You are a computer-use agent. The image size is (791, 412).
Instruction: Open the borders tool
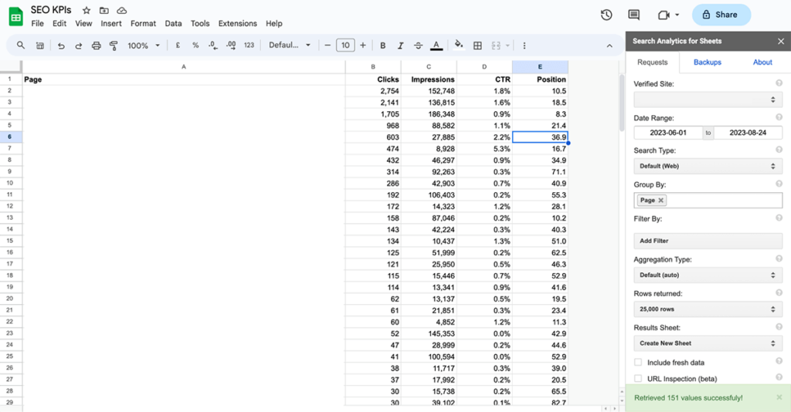477,46
